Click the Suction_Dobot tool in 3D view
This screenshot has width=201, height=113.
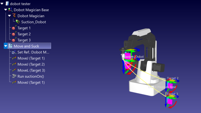point(123,54)
